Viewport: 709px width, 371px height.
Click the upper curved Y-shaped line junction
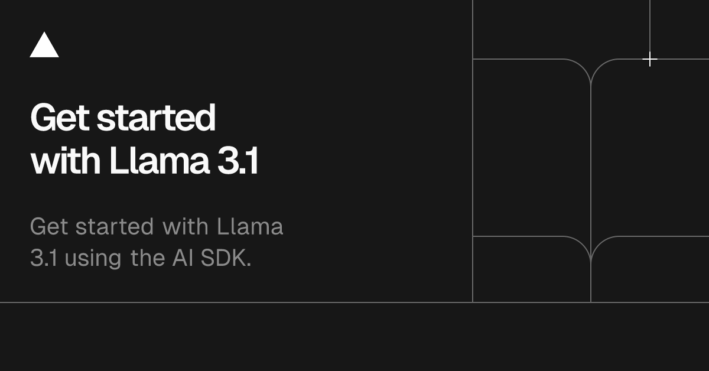tap(591, 72)
